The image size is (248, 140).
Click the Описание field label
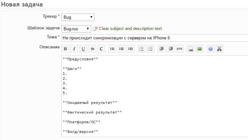[x=49, y=47]
